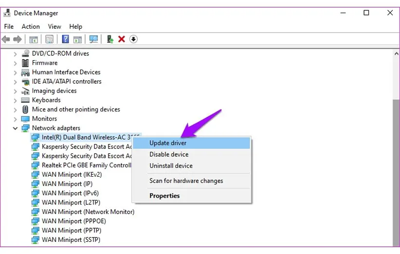This screenshot has width=400, height=254.
Task: Click the red X Uninstall device icon
Action: click(x=122, y=39)
